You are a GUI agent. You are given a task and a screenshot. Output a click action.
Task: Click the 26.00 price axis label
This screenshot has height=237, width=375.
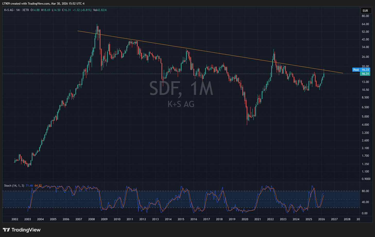tap(365, 57)
